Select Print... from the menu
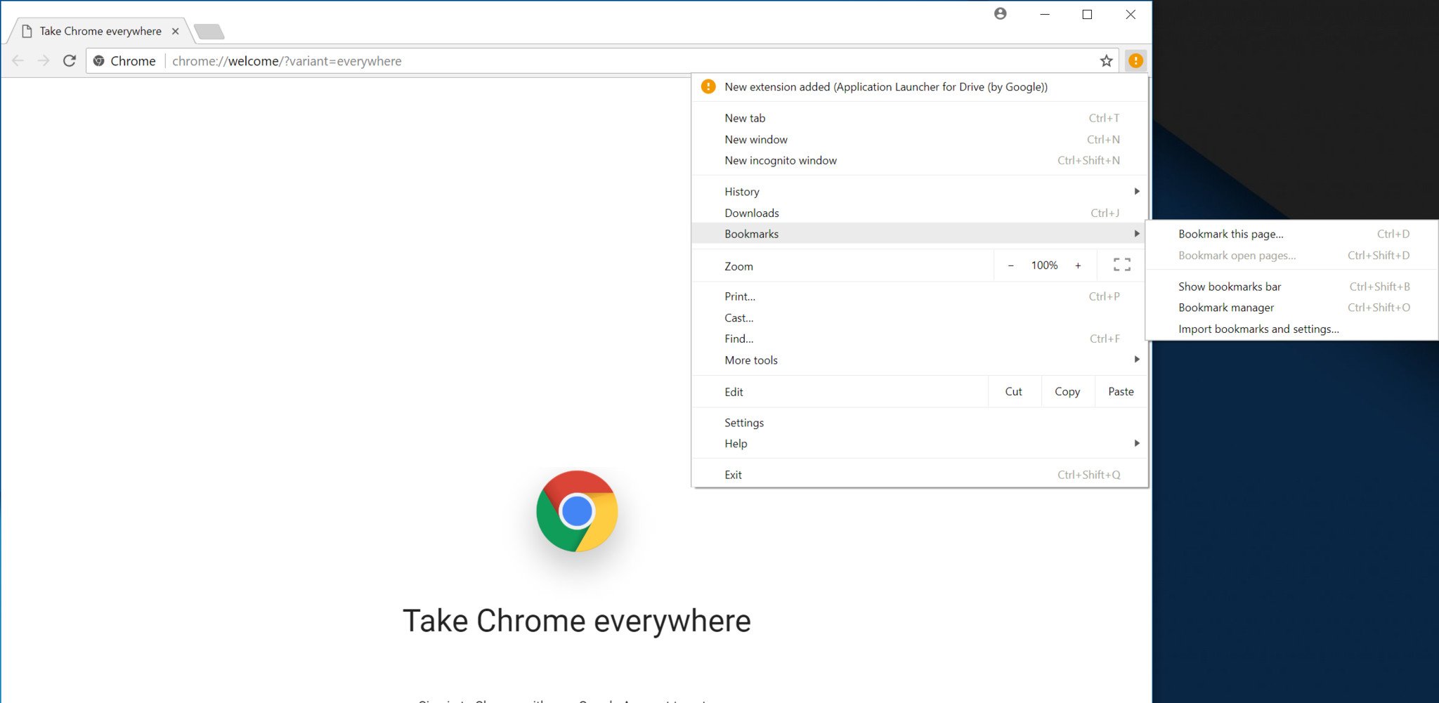 pyautogui.click(x=920, y=296)
